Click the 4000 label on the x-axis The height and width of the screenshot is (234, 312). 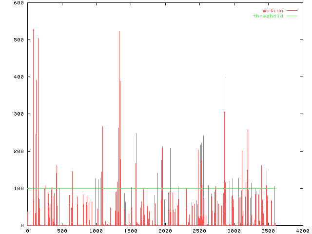click(x=303, y=231)
